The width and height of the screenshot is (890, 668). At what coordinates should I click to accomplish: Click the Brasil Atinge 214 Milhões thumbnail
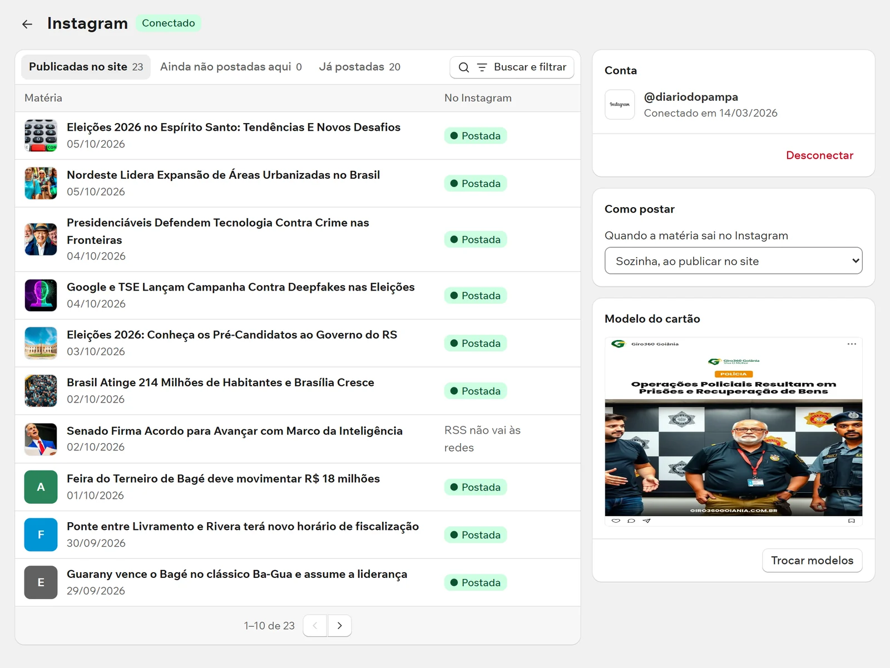pos(41,391)
